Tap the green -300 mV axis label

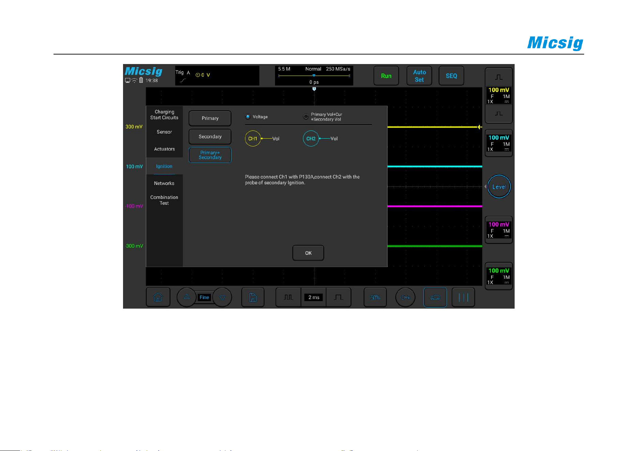[x=134, y=246]
